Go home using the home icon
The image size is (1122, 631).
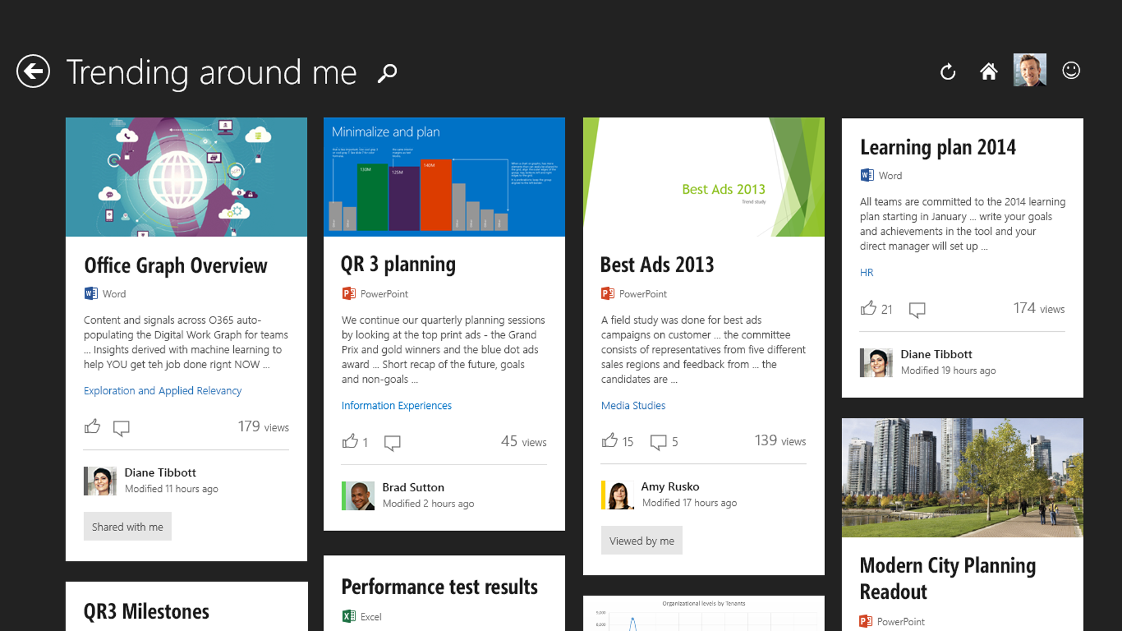point(988,71)
